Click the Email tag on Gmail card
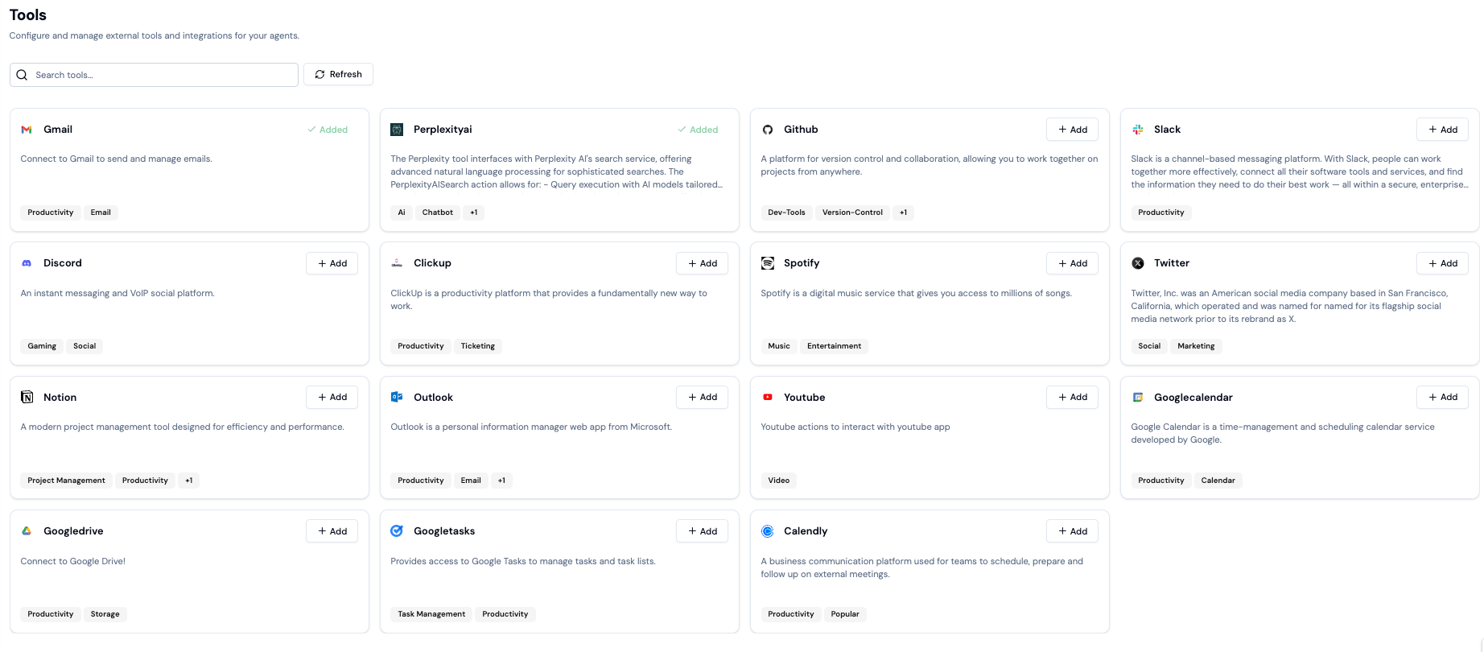Viewport: 1484px width, 652px height. click(x=101, y=213)
